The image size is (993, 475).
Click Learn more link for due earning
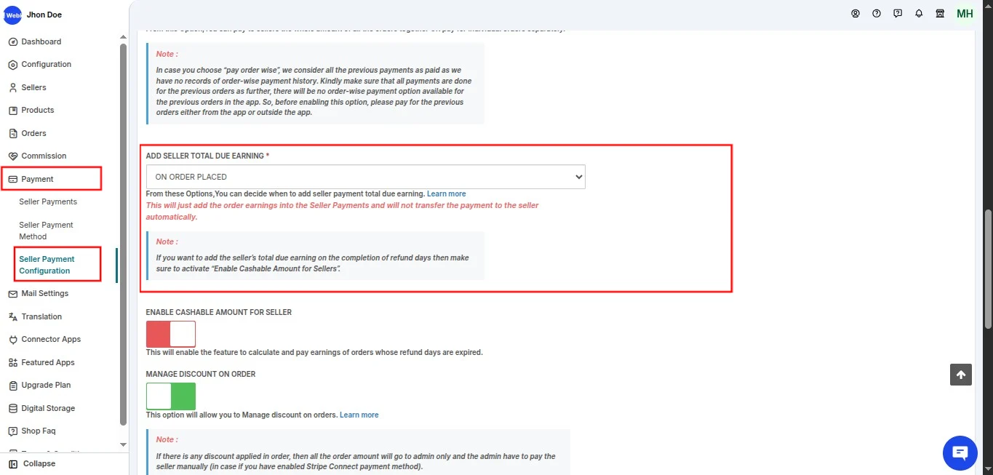(x=447, y=193)
